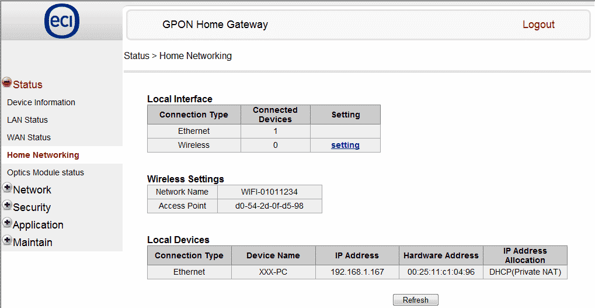Select Home Networking in sidebar
This screenshot has width=595, height=308.
pos(43,155)
